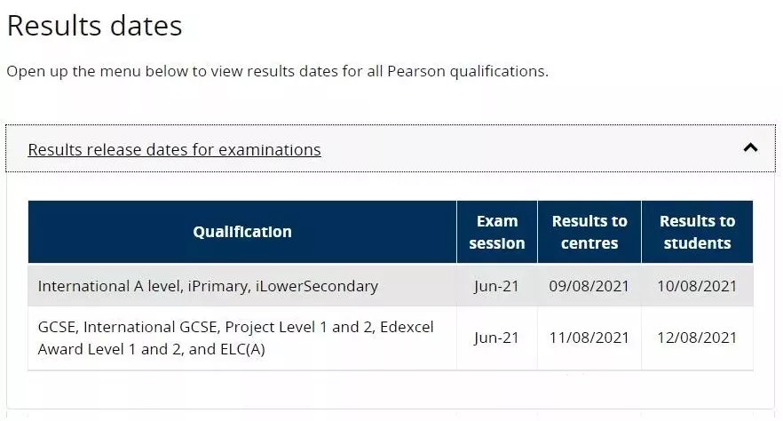Click the 09/08/2021 centres date
Image resolution: width=783 pixels, height=421 pixels.
[x=589, y=286]
